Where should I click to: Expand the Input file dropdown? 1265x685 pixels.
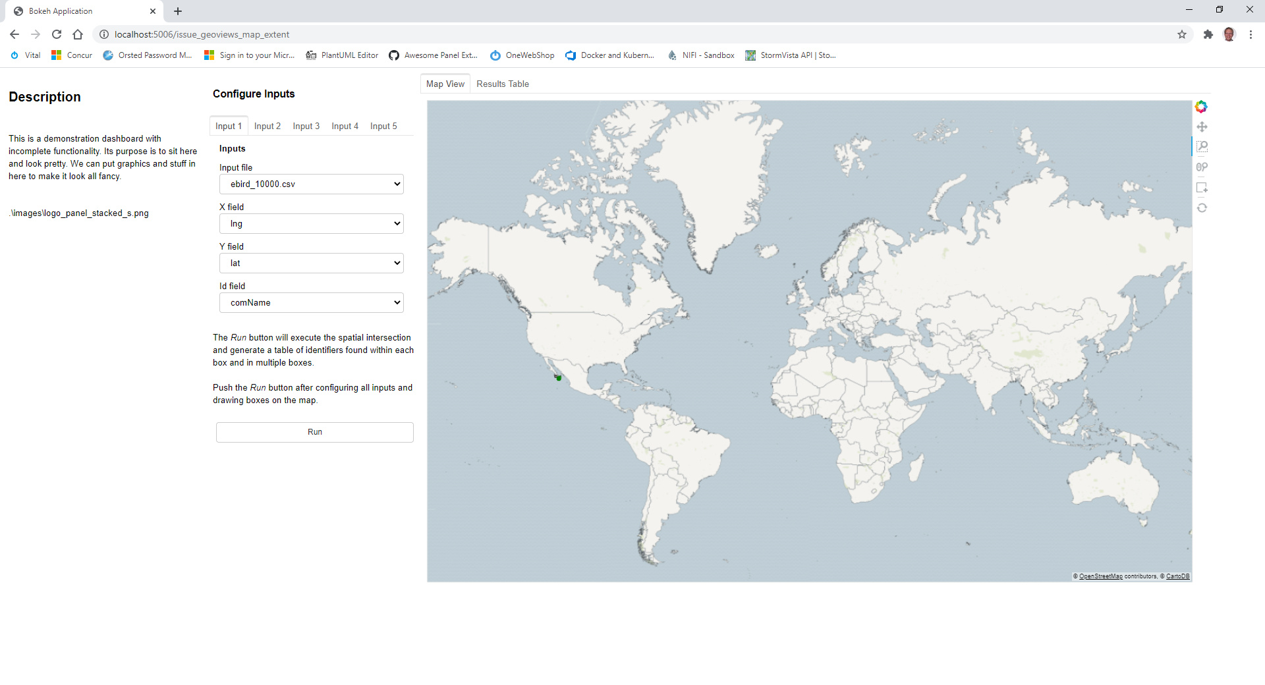click(311, 184)
